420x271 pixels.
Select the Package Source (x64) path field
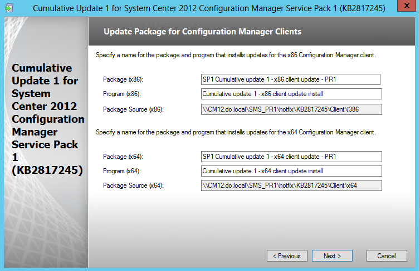pyautogui.click(x=291, y=185)
